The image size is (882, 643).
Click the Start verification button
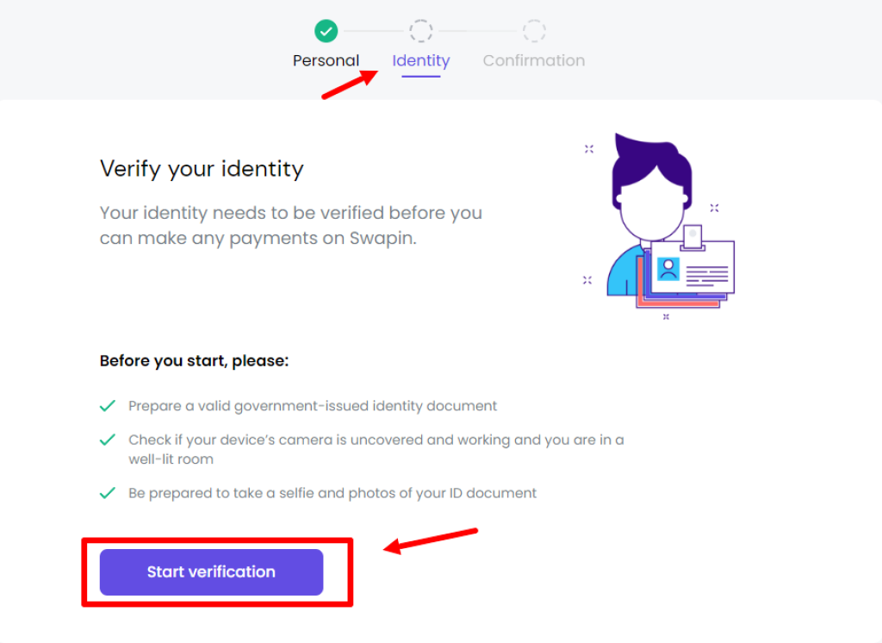[211, 571]
